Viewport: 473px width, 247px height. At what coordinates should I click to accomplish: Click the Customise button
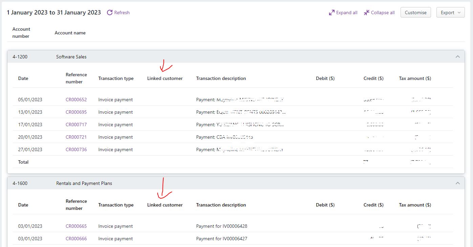[415, 12]
